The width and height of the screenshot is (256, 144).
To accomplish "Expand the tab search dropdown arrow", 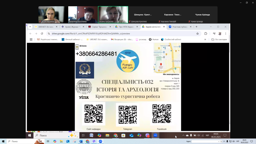I will click(30, 26).
